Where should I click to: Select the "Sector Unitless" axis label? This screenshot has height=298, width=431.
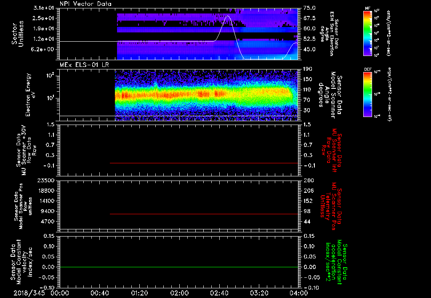click(18, 34)
